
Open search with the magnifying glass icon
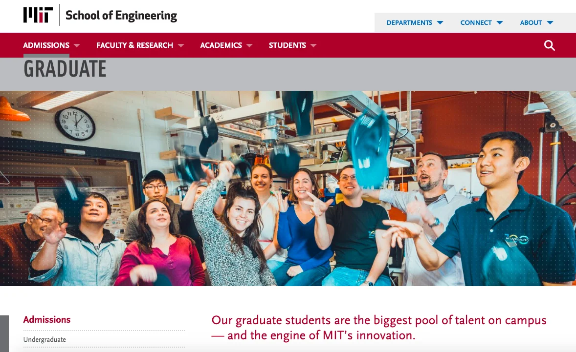[x=550, y=45]
